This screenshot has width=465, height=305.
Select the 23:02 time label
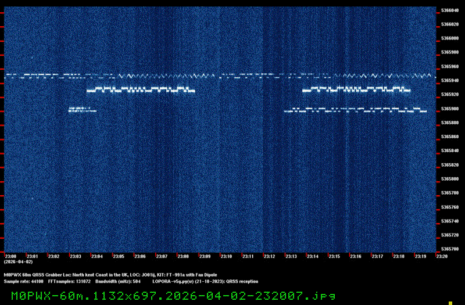tap(53, 256)
